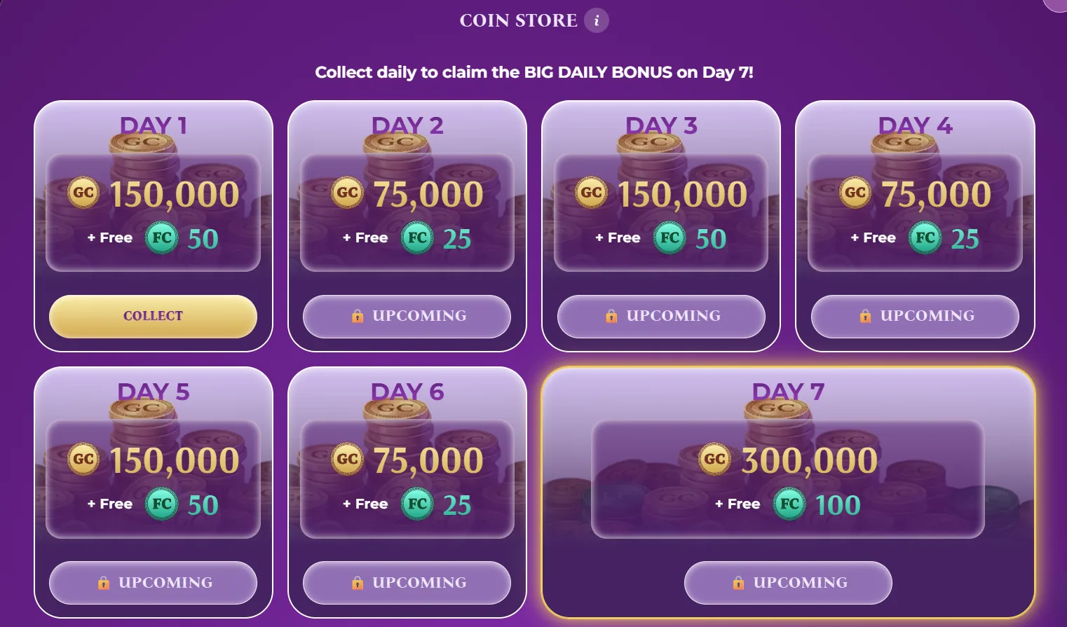Click the FC coin icon on Day 7

pos(790,504)
